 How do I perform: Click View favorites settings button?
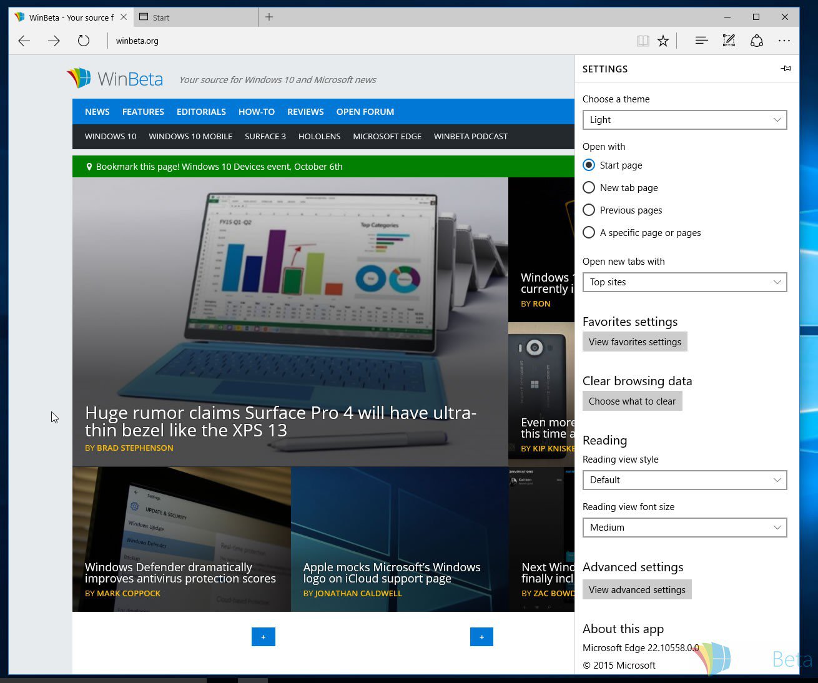click(x=635, y=342)
